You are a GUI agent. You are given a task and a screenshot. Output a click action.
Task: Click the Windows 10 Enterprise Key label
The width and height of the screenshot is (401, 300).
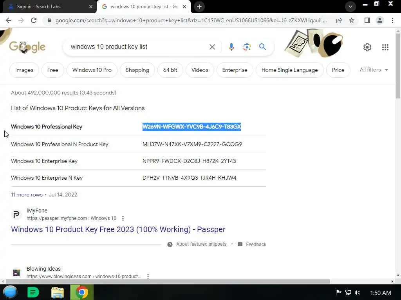44,161
